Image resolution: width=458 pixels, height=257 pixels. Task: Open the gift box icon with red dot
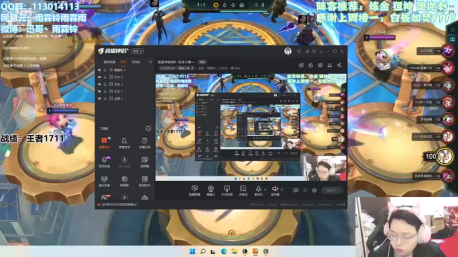click(x=302, y=65)
